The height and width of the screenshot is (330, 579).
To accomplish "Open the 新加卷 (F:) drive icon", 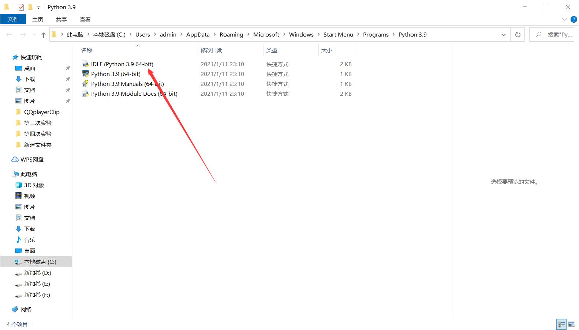I will [x=19, y=295].
